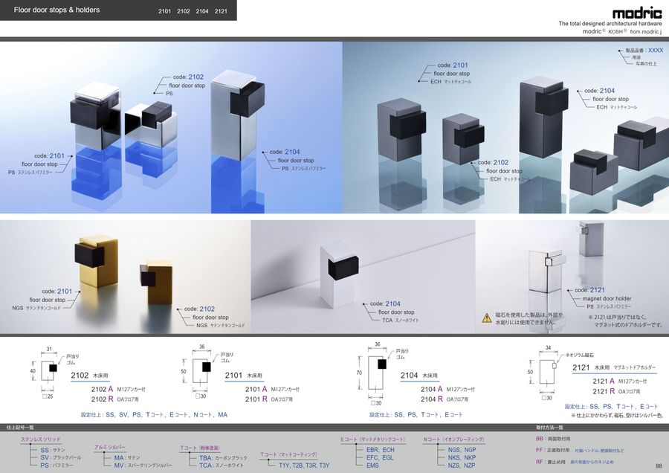This screenshot has width=669, height=473.
Task: Click the '2104 R' OA floor variant
Action: click(x=445, y=399)
